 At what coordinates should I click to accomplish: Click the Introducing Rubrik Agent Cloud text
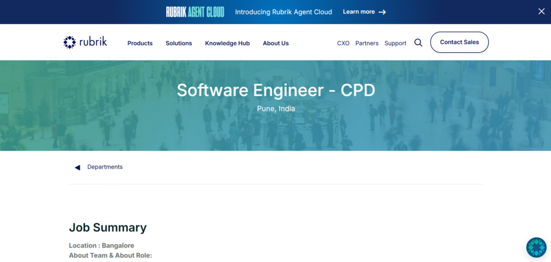click(x=284, y=12)
